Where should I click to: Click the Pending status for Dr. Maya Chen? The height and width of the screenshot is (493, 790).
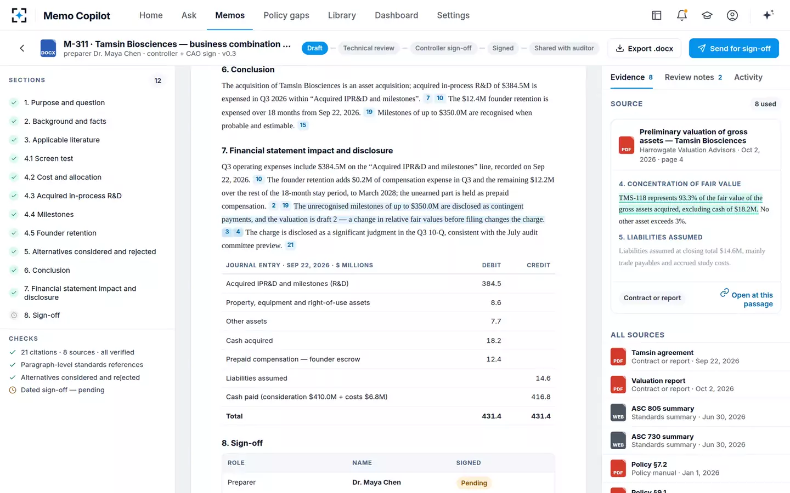coord(474,483)
